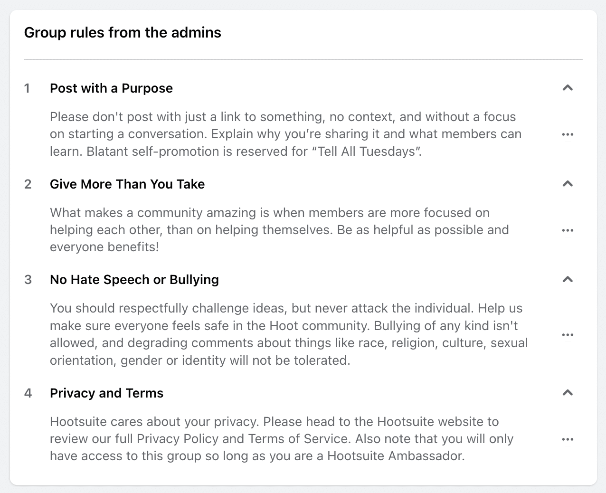Collapse the Privacy and Terms rule chevron
Screen dimensions: 606x493
pos(568,393)
